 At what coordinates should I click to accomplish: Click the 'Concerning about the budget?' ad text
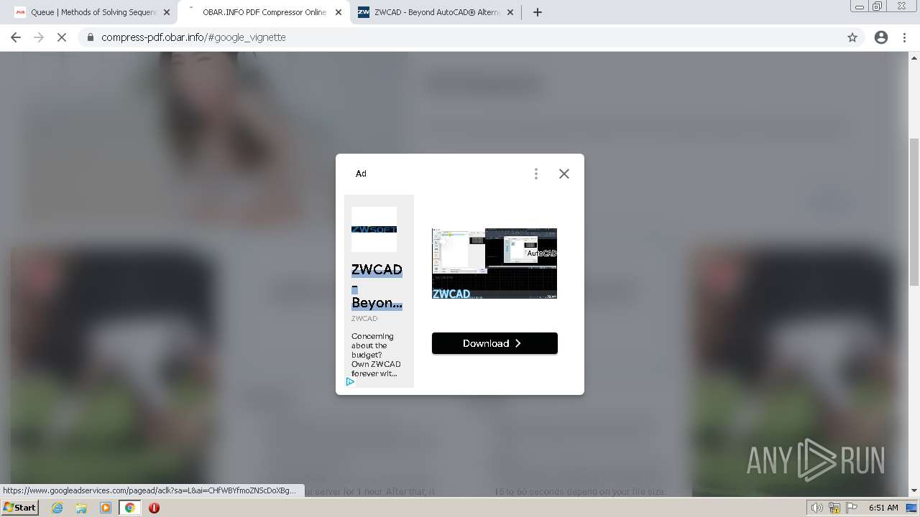coord(376,355)
